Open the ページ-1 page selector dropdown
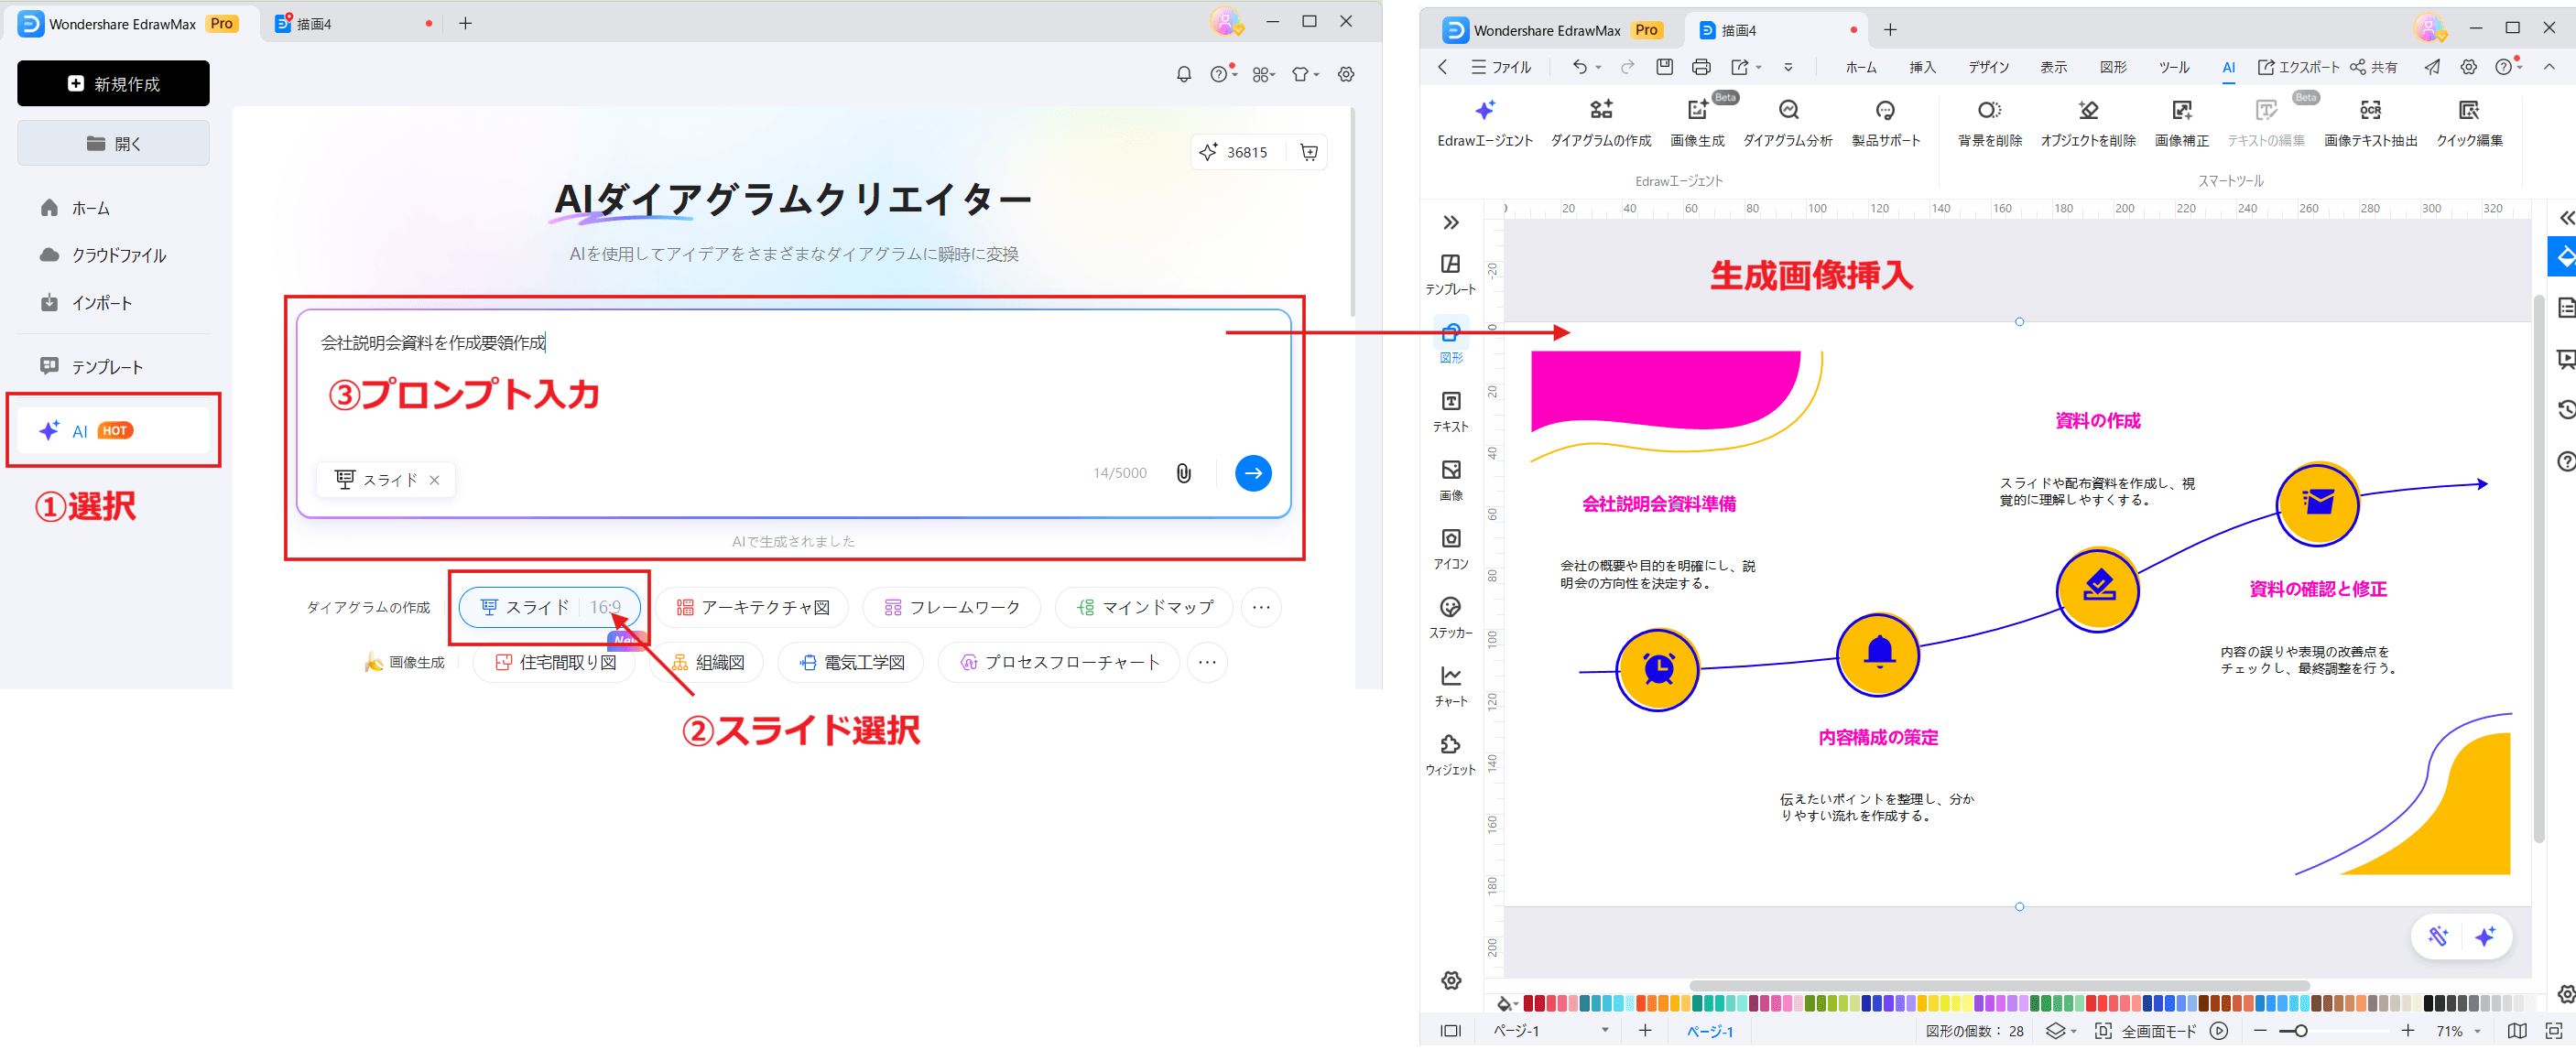Image resolution: width=2576 pixels, height=1050 pixels. coord(1605,1030)
